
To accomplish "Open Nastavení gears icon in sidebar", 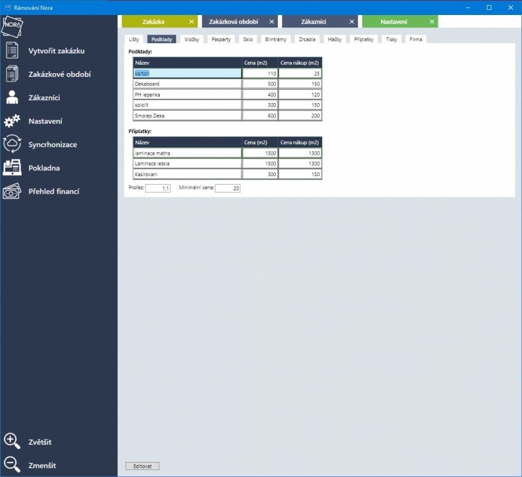I will click(12, 121).
